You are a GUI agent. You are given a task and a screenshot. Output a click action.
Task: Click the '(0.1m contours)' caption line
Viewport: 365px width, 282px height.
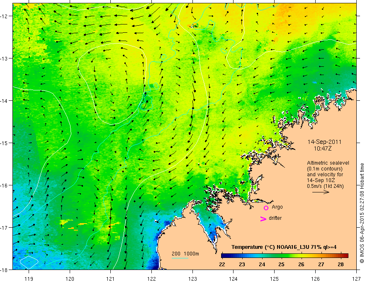(x=325, y=169)
